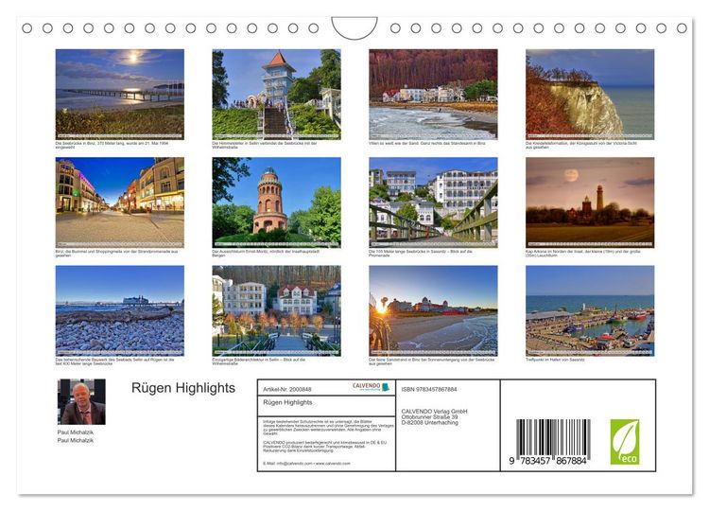Screen dimensions: 709x511
Task: Select the Binz beach sunset photo
Action: point(433,310)
